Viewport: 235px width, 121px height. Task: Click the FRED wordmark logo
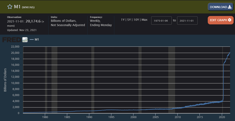click(x=12, y=40)
